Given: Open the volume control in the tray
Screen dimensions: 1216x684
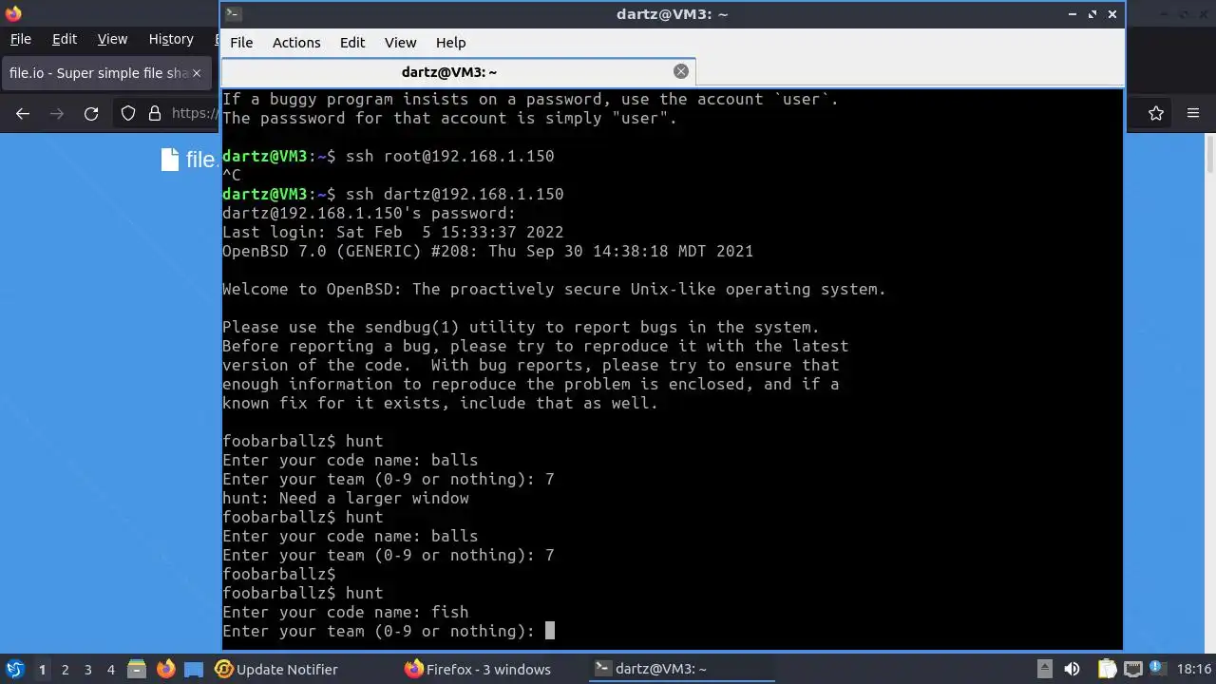Looking at the screenshot, I should (x=1072, y=669).
